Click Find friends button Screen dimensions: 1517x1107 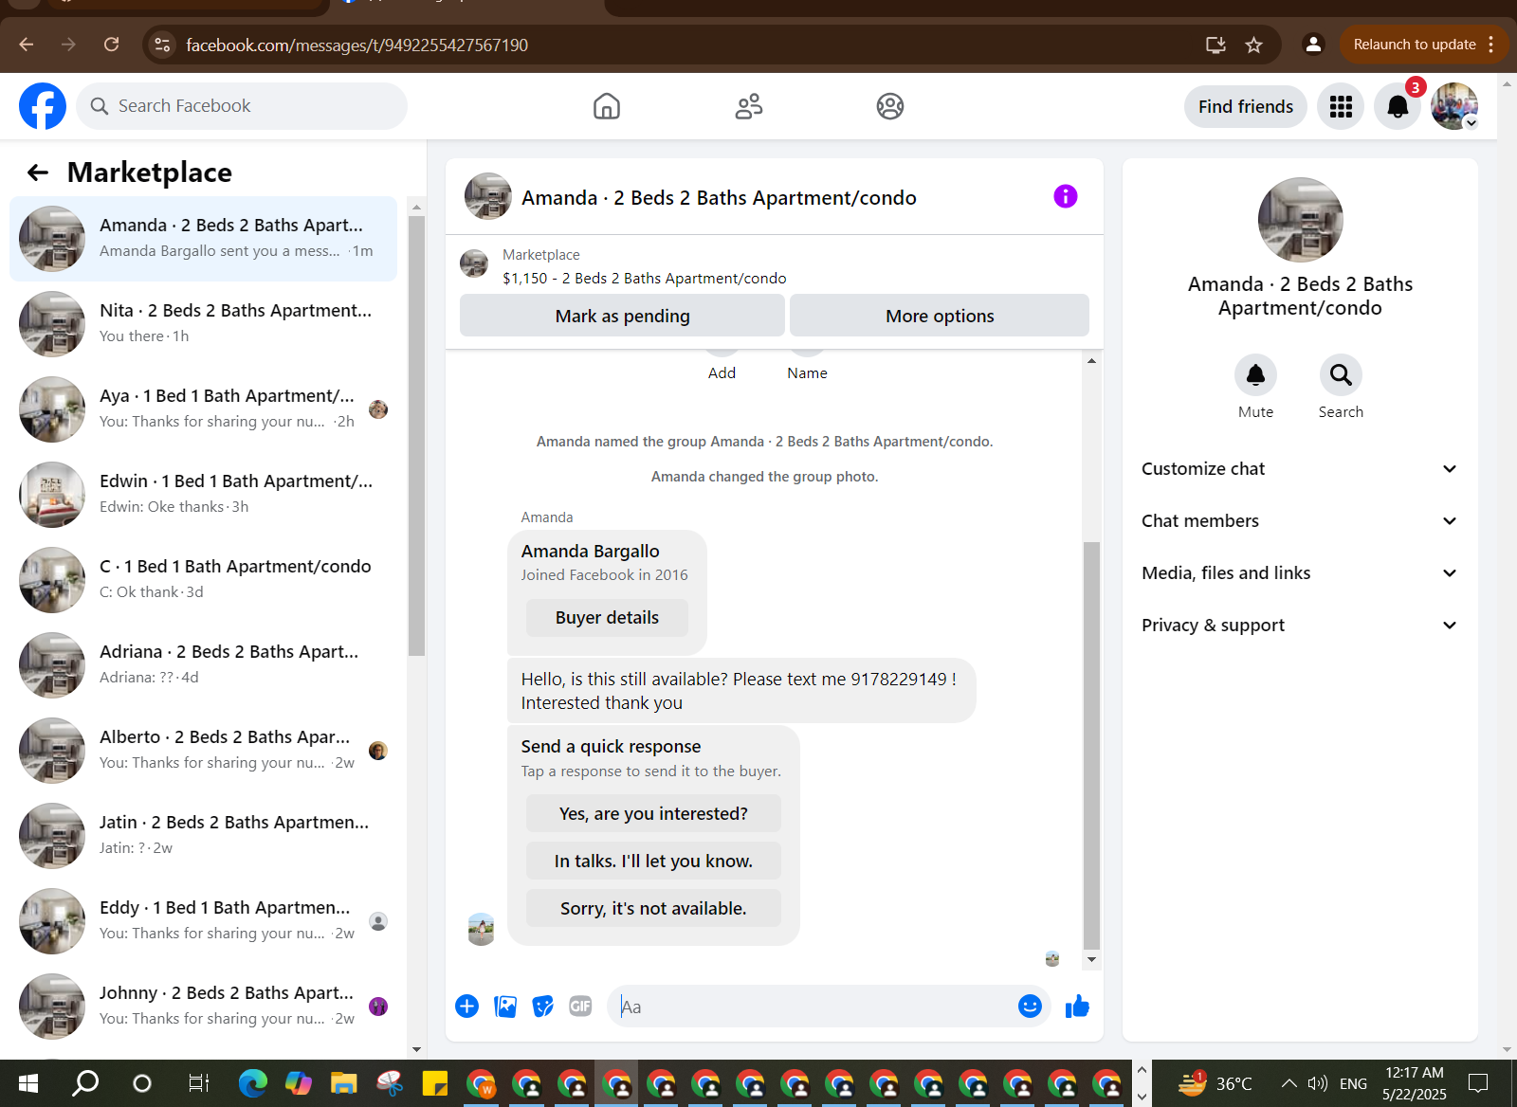click(1246, 106)
